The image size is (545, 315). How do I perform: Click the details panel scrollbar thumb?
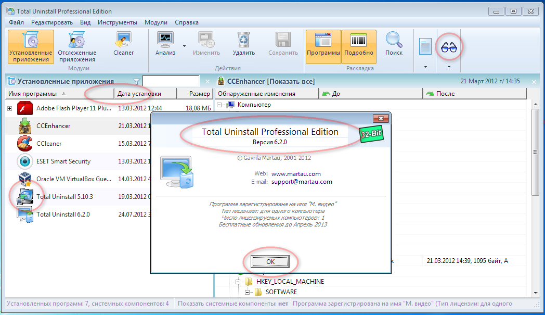535,152
